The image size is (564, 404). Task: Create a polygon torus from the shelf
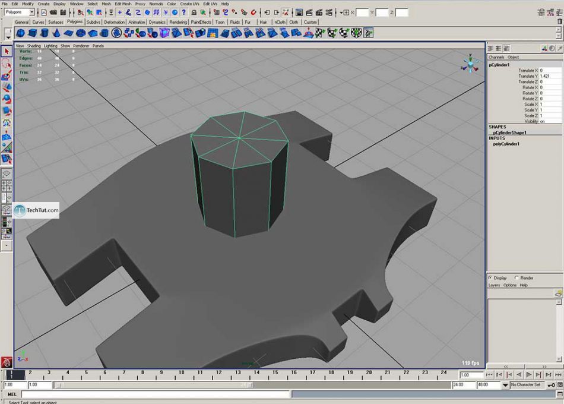pyautogui.click(x=81, y=33)
